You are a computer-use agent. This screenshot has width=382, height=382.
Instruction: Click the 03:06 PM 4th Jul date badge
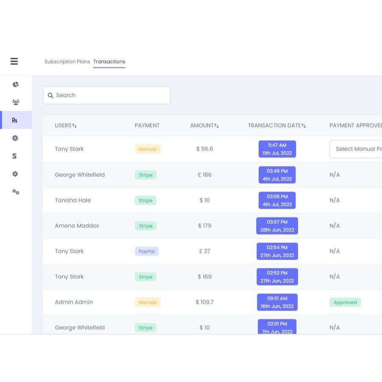[277, 200]
